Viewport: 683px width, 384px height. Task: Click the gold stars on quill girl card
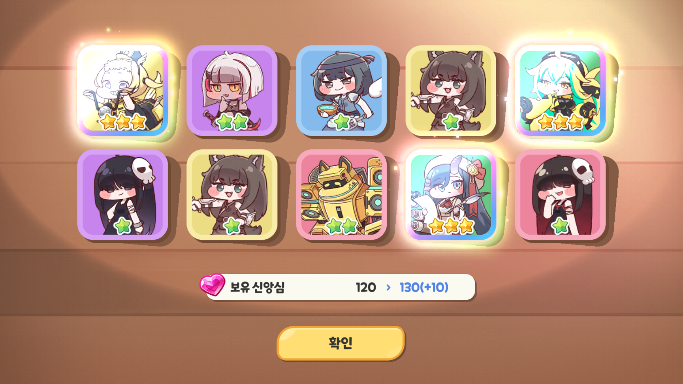pyautogui.click(x=451, y=226)
